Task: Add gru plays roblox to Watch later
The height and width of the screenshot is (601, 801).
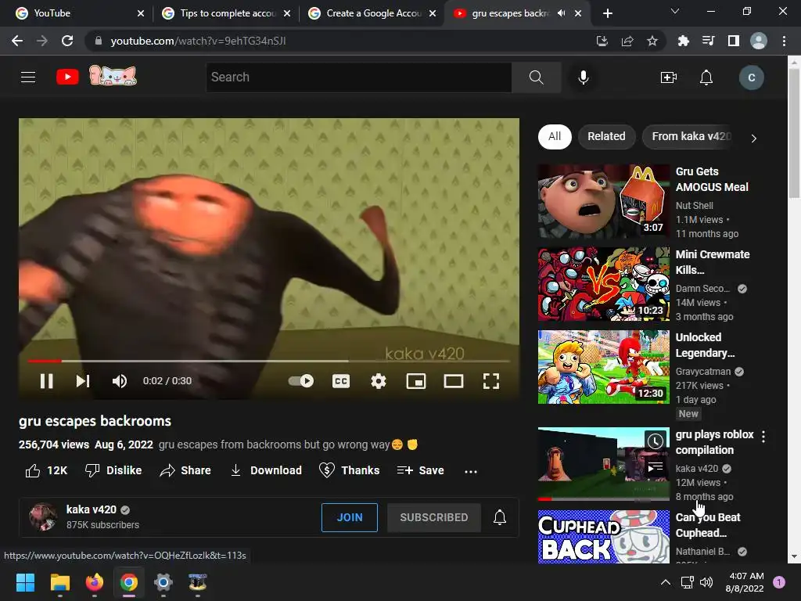Action: [x=655, y=441]
